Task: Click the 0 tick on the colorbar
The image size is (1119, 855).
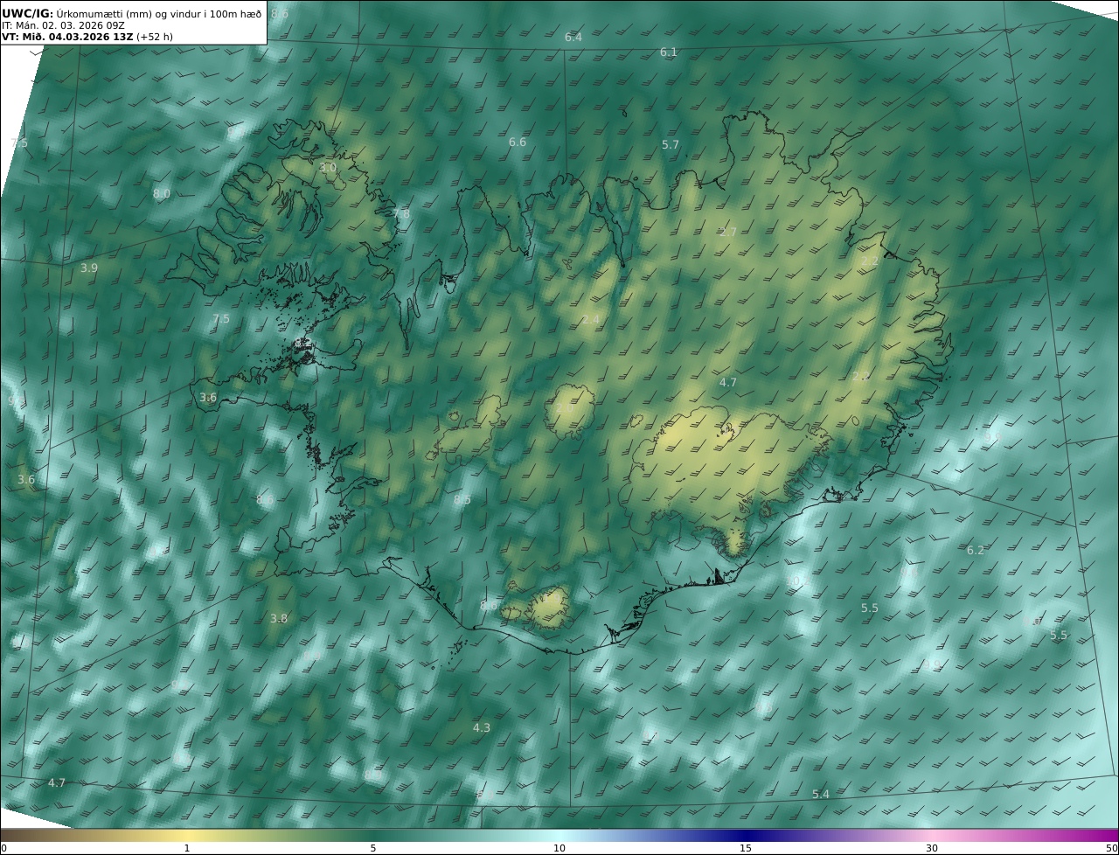Action: tap(3, 848)
